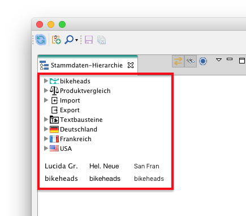246x216 pixels.
Task: Expand the USA tree node
Action: pyautogui.click(x=46, y=149)
